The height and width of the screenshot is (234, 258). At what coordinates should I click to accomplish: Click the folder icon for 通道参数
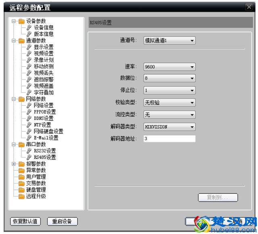(21, 41)
